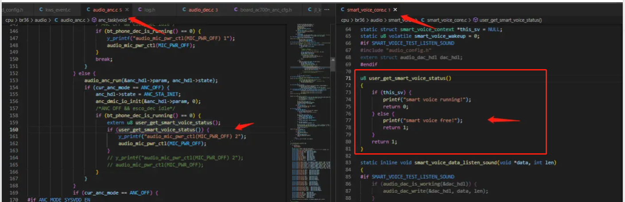This screenshot has width=625, height=202.
Task: Open 'audio_anc.c' breadcrumb in left editor
Action: click(x=73, y=20)
